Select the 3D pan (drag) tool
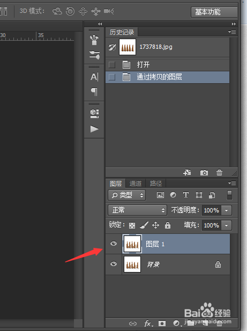This screenshot has width=247, height=331. point(83,11)
